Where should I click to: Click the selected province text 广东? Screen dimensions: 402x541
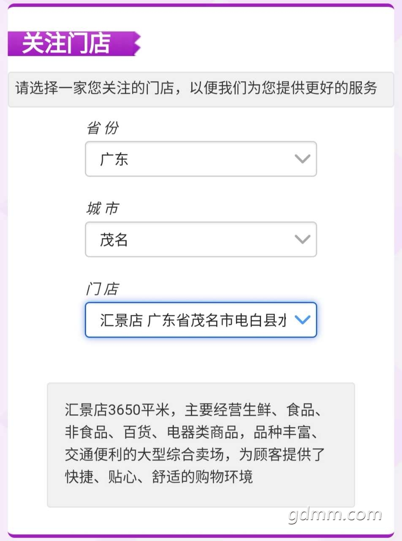(114, 159)
